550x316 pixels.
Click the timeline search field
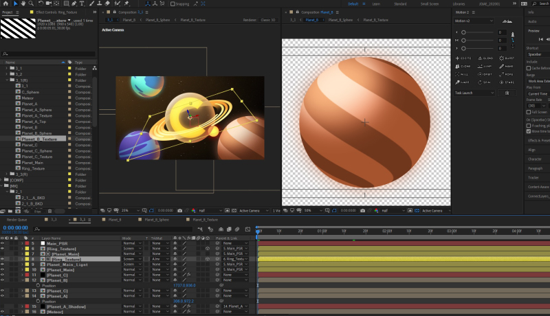[113, 229]
